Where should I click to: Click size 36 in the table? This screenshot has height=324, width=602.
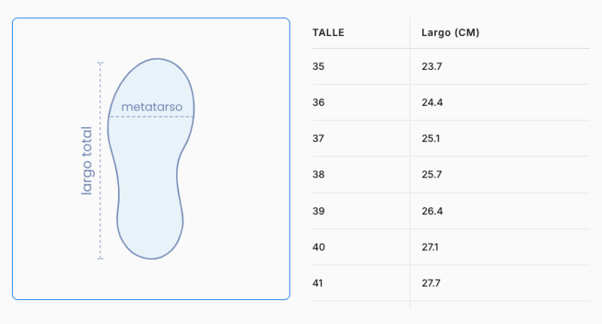click(318, 102)
